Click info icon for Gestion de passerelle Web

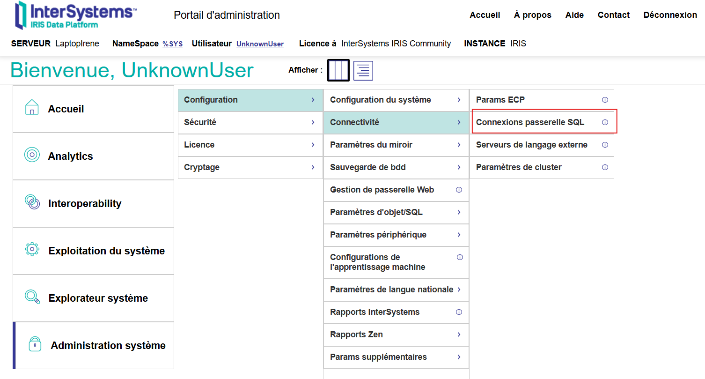(x=459, y=190)
